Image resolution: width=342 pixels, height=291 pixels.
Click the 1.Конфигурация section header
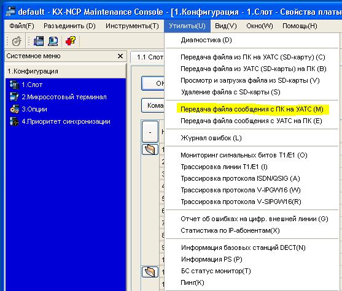pos(66,71)
